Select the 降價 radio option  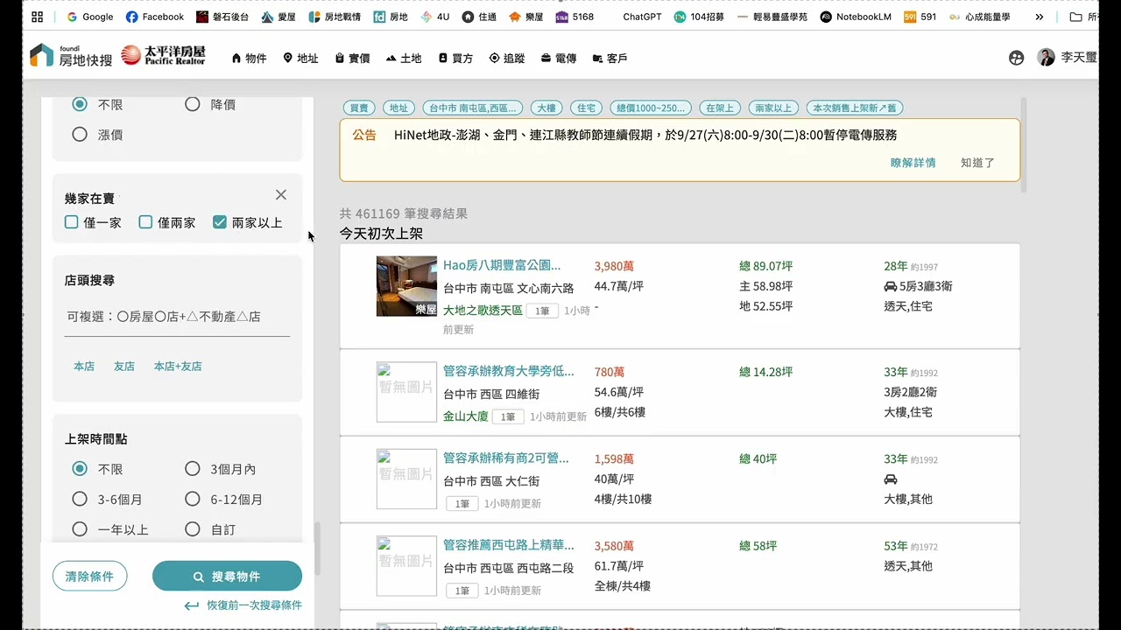point(193,104)
